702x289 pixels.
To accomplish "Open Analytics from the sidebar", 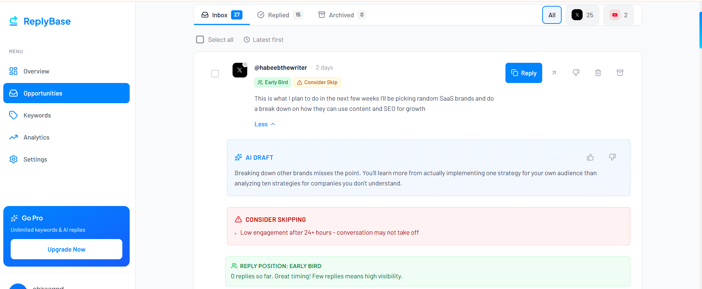I will [x=66, y=137].
